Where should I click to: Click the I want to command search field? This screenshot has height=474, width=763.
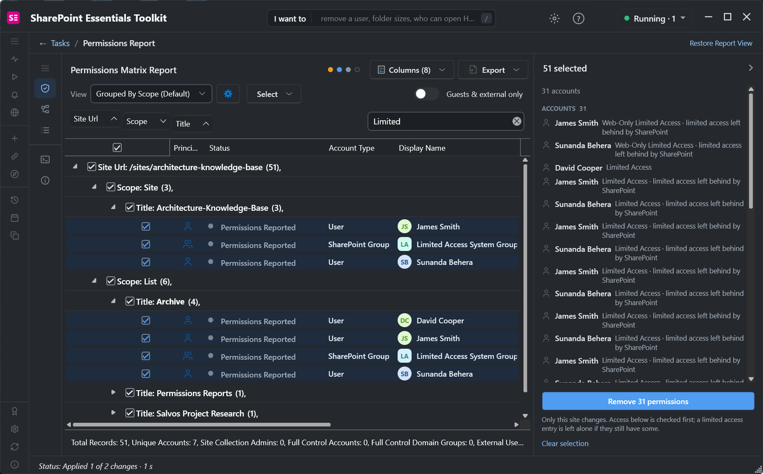(x=381, y=19)
